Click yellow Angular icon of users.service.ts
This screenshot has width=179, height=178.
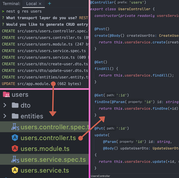click(15, 170)
